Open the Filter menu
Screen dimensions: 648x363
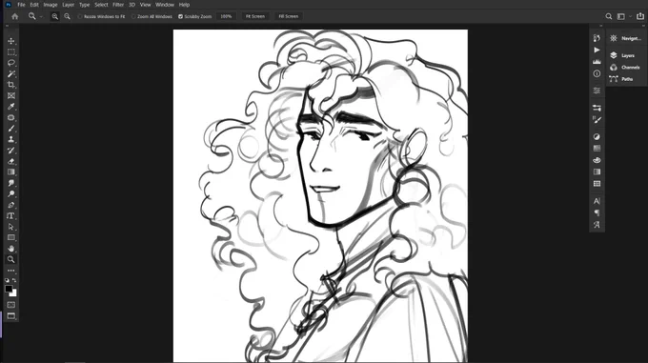(x=118, y=5)
